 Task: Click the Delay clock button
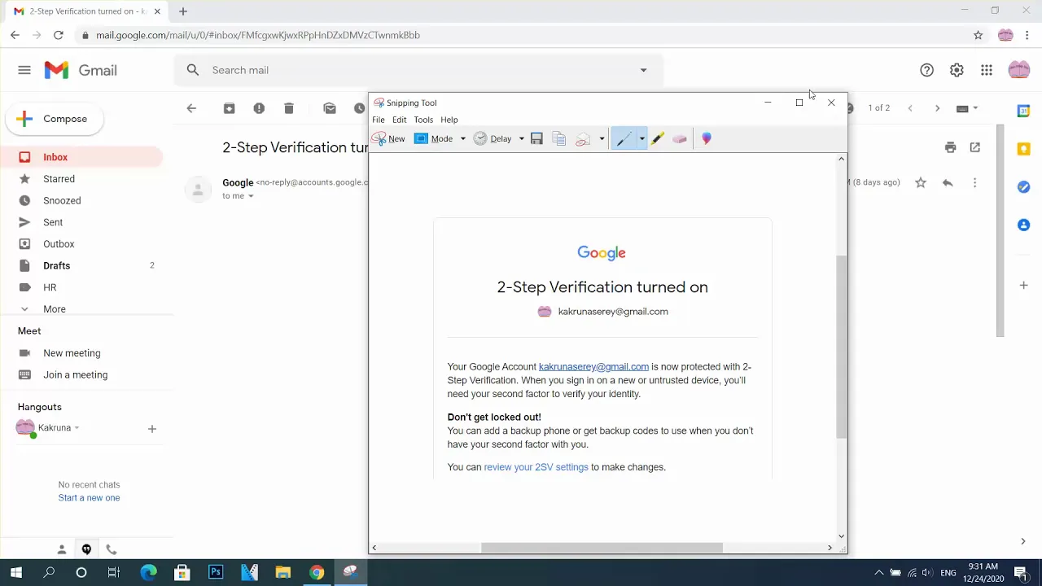pos(493,139)
